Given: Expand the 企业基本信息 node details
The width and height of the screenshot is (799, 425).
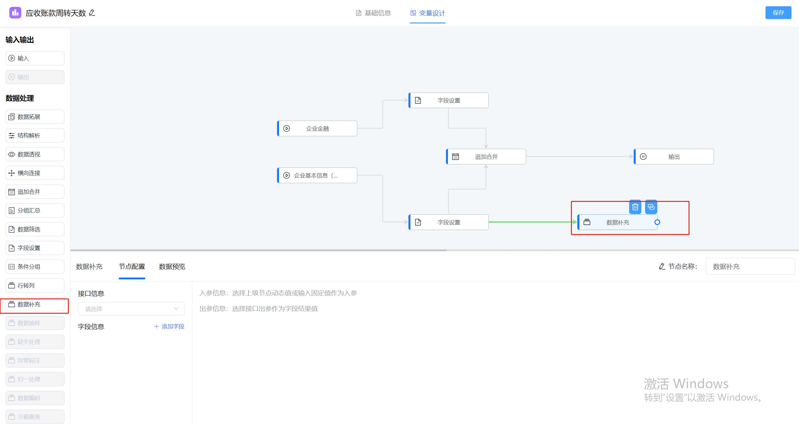Looking at the screenshot, I should (317, 175).
